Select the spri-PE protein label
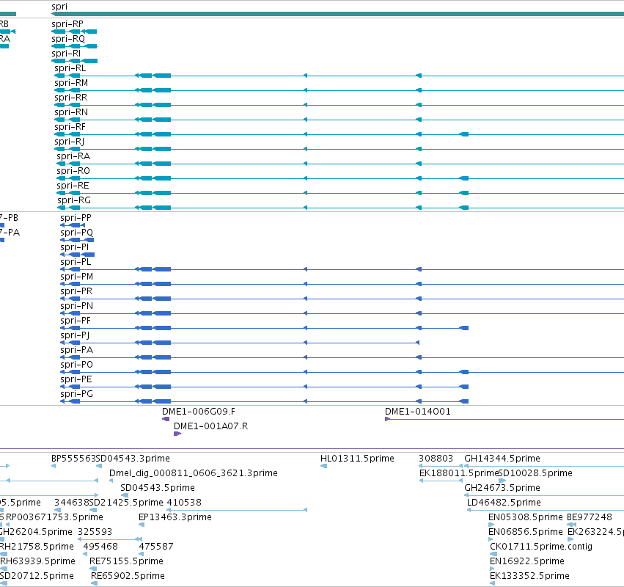 coord(76,379)
